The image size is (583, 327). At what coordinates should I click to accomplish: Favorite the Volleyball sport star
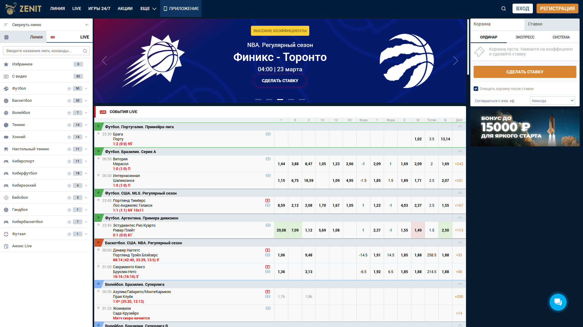click(x=69, y=113)
